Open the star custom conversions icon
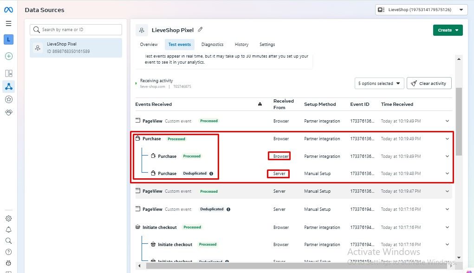This screenshot has height=273, width=474. (9, 99)
